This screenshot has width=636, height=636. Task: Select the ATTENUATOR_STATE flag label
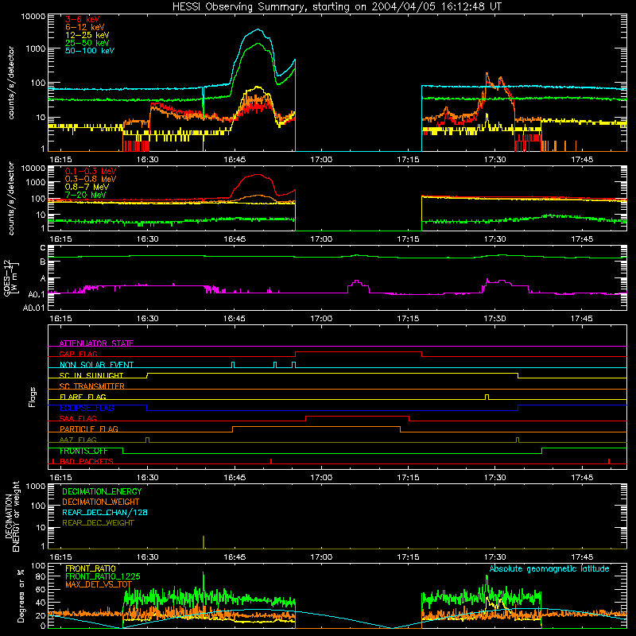pos(96,343)
